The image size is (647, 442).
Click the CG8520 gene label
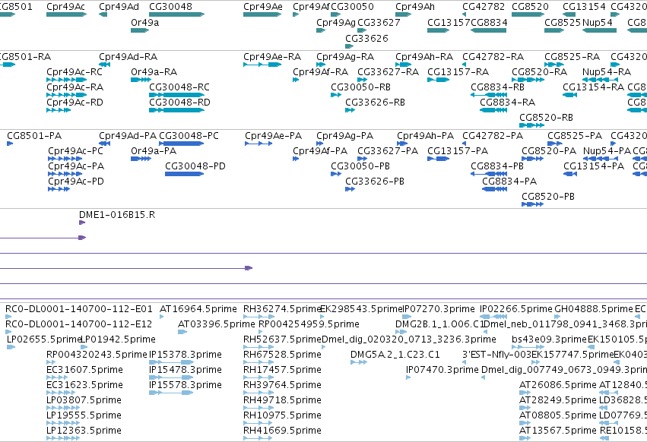530,7
